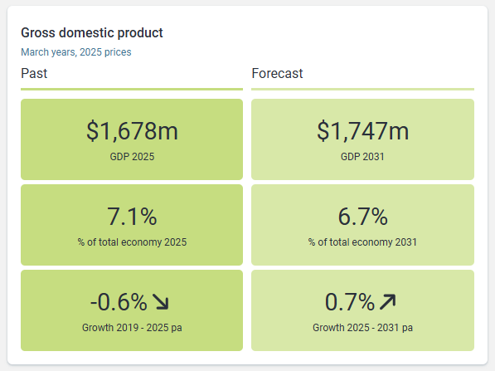Click the Growth 2019 - 2025 pa label

[132, 328]
